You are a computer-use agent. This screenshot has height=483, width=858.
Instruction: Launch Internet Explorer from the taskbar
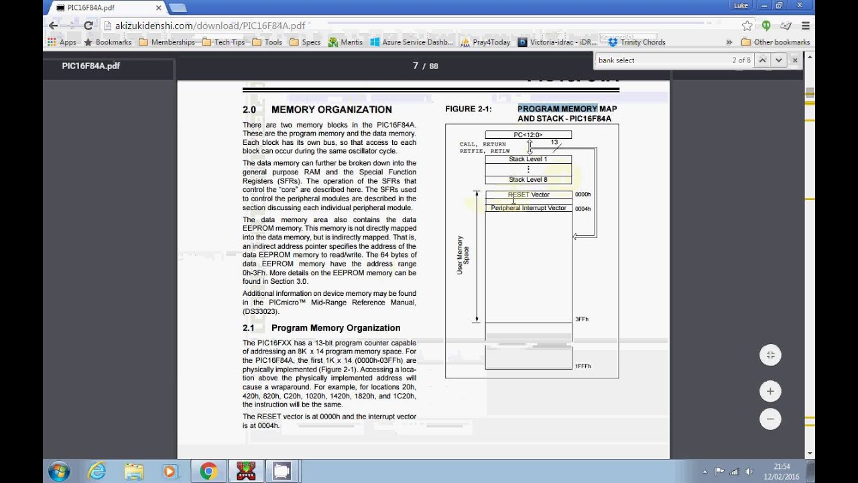coord(97,471)
